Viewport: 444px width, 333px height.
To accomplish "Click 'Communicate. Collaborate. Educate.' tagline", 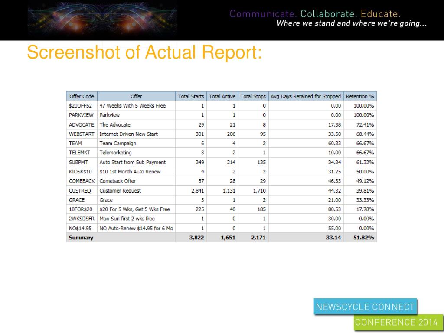I will (x=315, y=13).
